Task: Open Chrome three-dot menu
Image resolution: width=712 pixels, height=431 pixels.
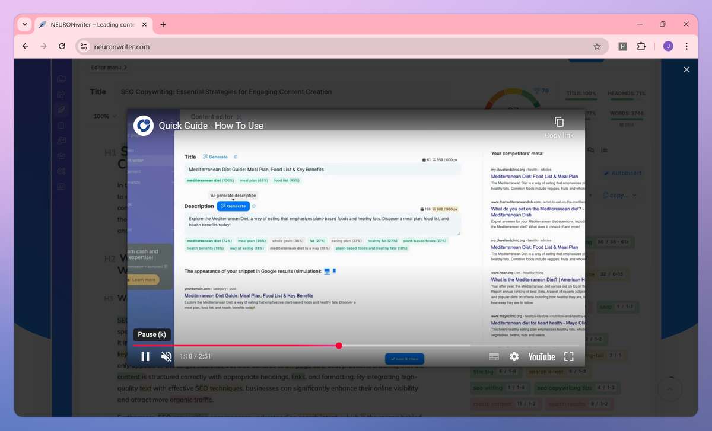Action: coord(686,46)
